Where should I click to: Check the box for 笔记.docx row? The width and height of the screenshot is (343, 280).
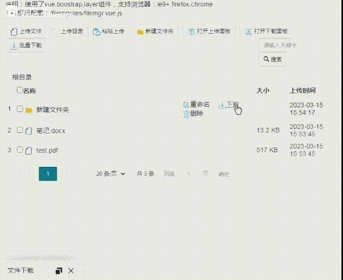20,130
